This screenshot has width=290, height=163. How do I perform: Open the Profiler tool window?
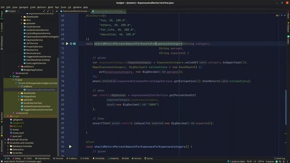point(85,158)
